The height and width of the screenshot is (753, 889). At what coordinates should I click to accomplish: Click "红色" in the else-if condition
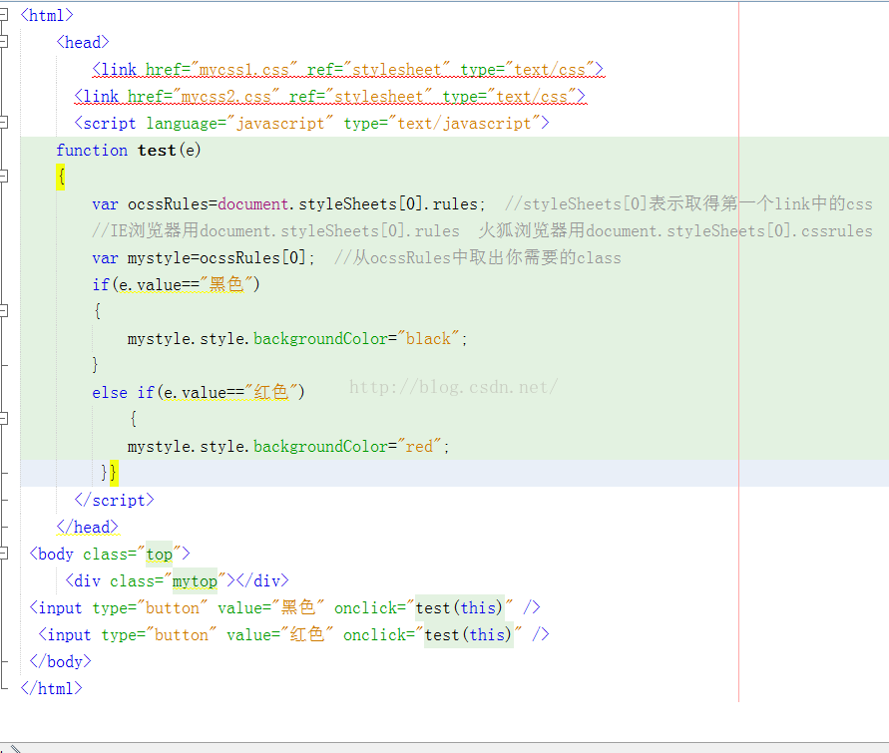271,392
